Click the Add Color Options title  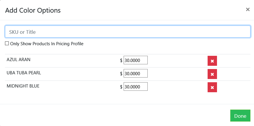[33, 11]
